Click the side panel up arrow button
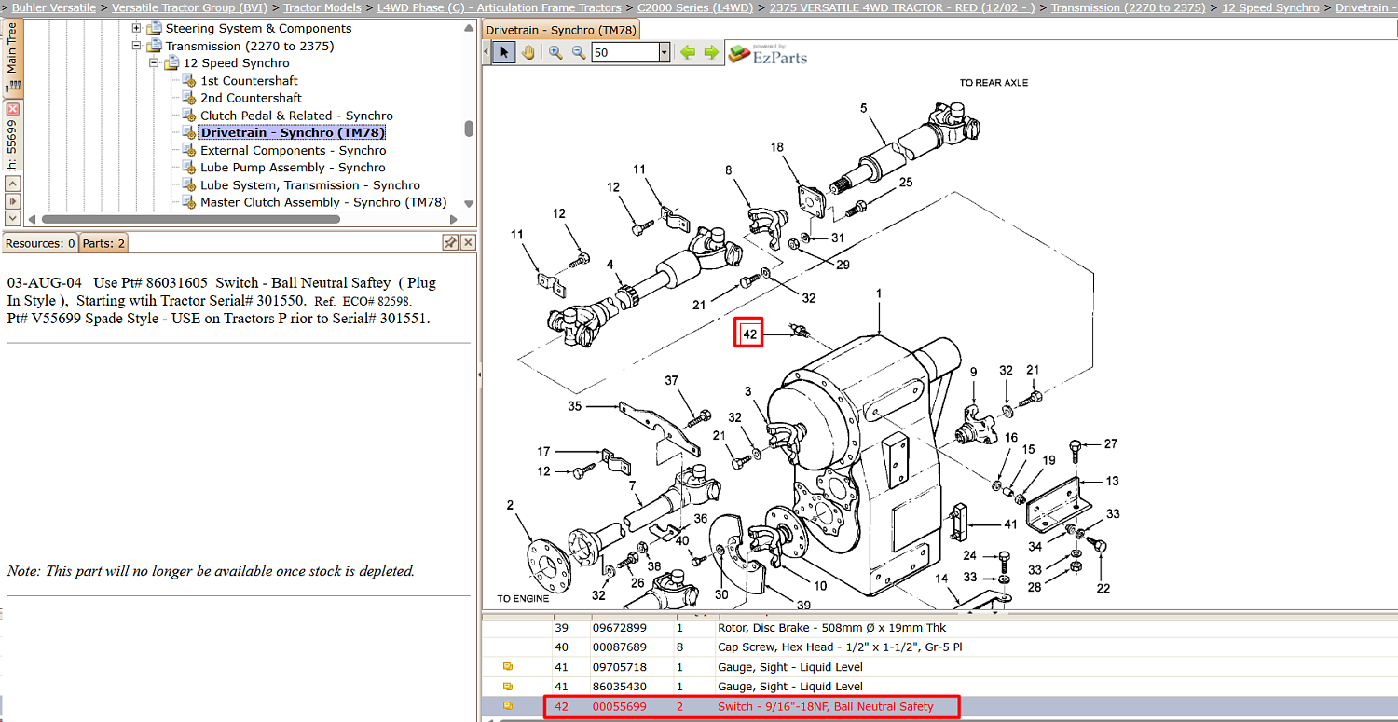Image resolution: width=1398 pixels, height=722 pixels. [x=12, y=184]
